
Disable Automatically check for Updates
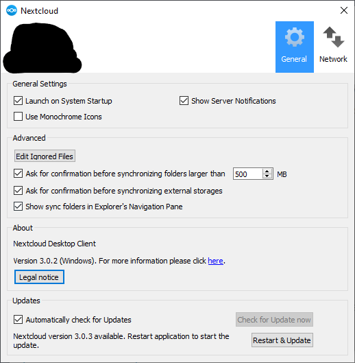18,320
